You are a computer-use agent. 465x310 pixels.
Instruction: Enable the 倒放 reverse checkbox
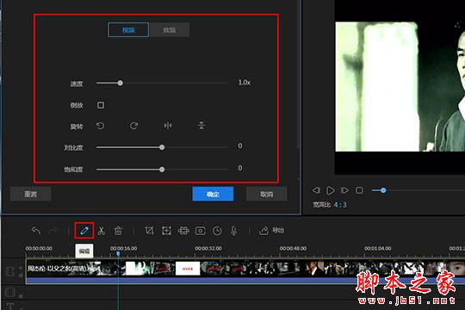[101, 105]
